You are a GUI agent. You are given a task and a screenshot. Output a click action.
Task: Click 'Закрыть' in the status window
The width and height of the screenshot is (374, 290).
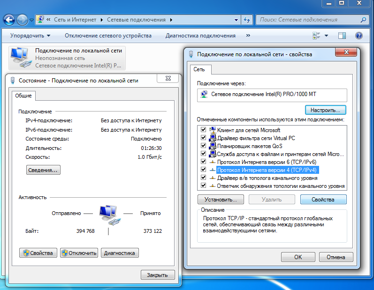pos(158,275)
